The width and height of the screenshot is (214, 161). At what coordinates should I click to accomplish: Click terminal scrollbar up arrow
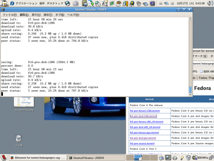point(190,19)
